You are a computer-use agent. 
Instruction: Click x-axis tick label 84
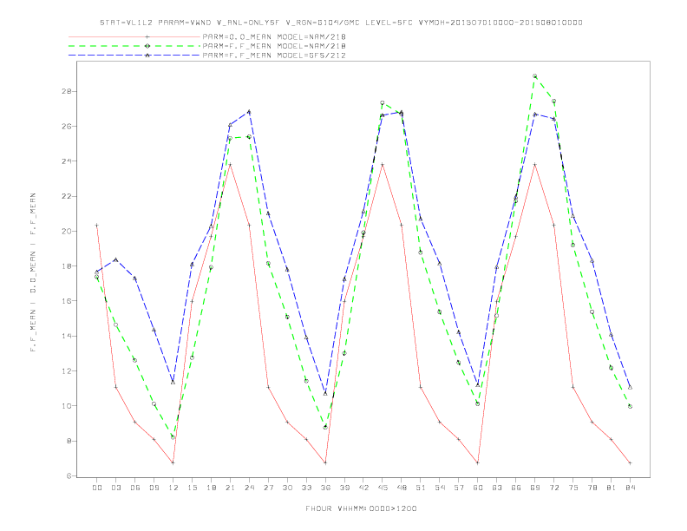(630, 488)
